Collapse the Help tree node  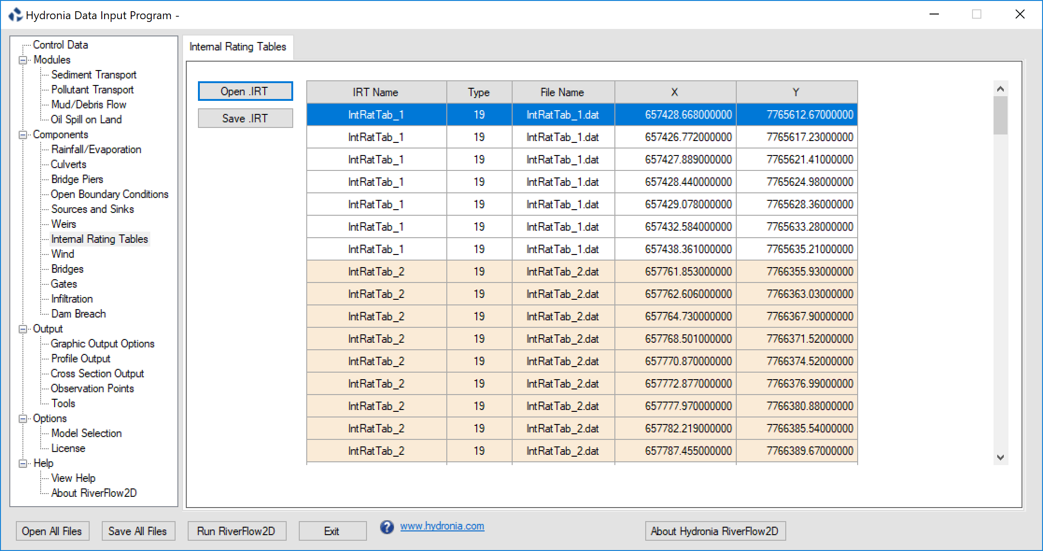pyautogui.click(x=22, y=464)
